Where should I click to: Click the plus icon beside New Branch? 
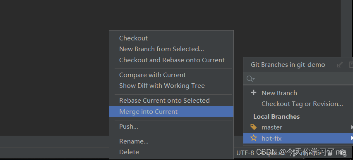254,93
